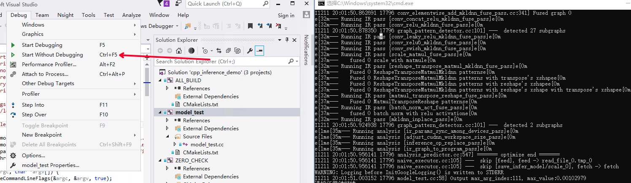
Task: Click the Show All Files icon
Action: 237,51
